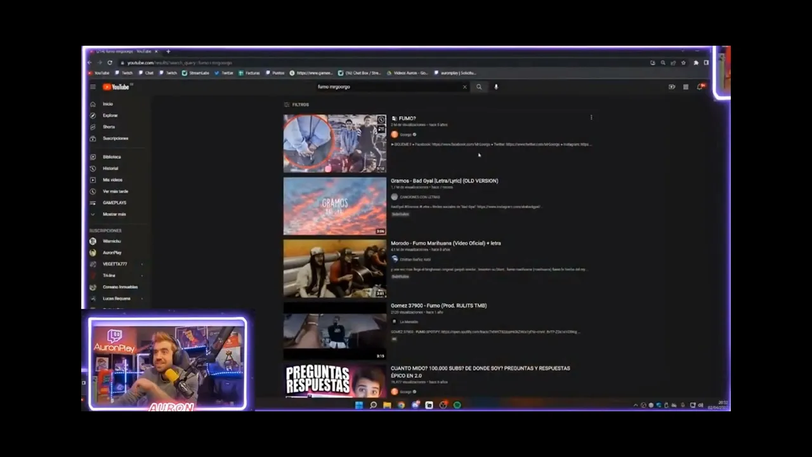
Task: Reload the page with the refresh button
Action: coord(110,63)
